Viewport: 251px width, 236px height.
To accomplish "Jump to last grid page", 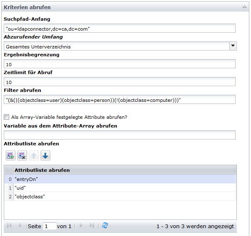I will 91,226.
